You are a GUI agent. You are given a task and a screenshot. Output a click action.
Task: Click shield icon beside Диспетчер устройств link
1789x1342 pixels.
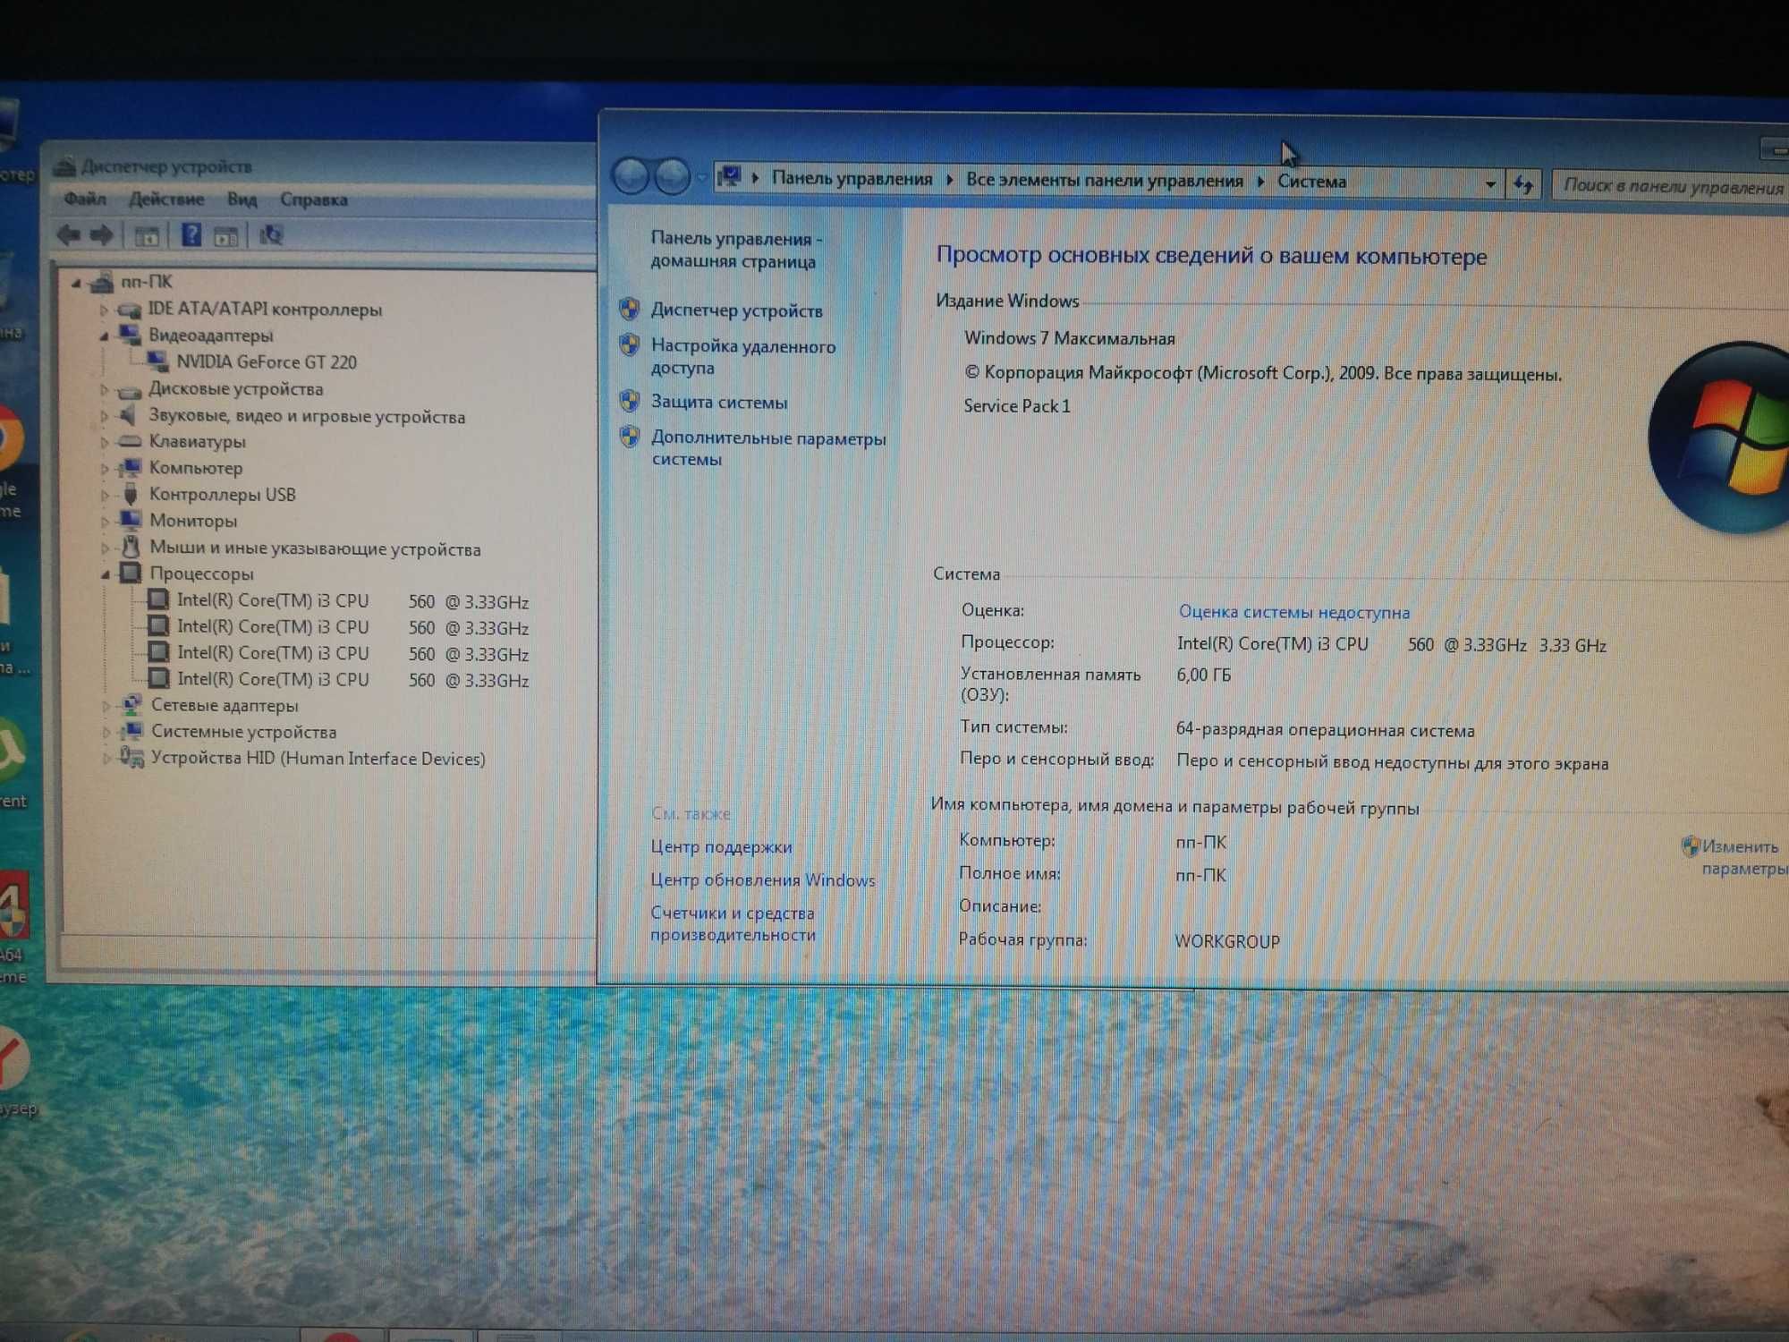tap(630, 309)
